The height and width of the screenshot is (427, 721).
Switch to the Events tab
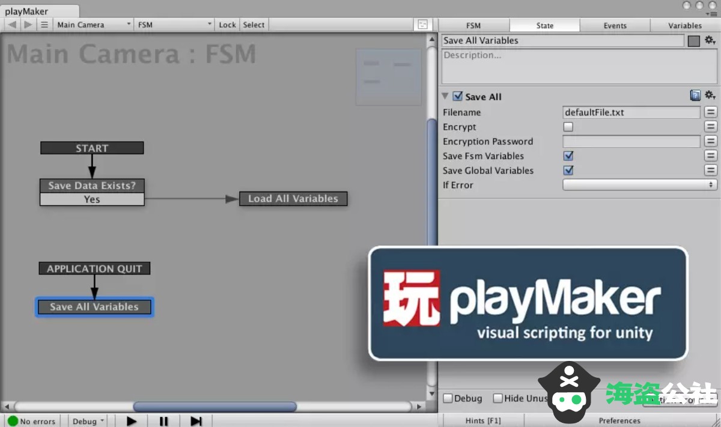615,25
